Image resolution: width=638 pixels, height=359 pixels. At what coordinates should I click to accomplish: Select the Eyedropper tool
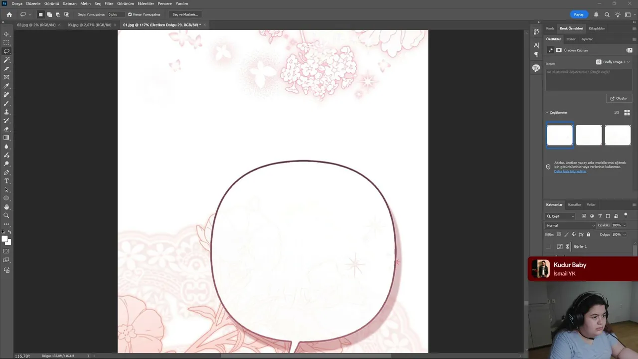point(6,86)
